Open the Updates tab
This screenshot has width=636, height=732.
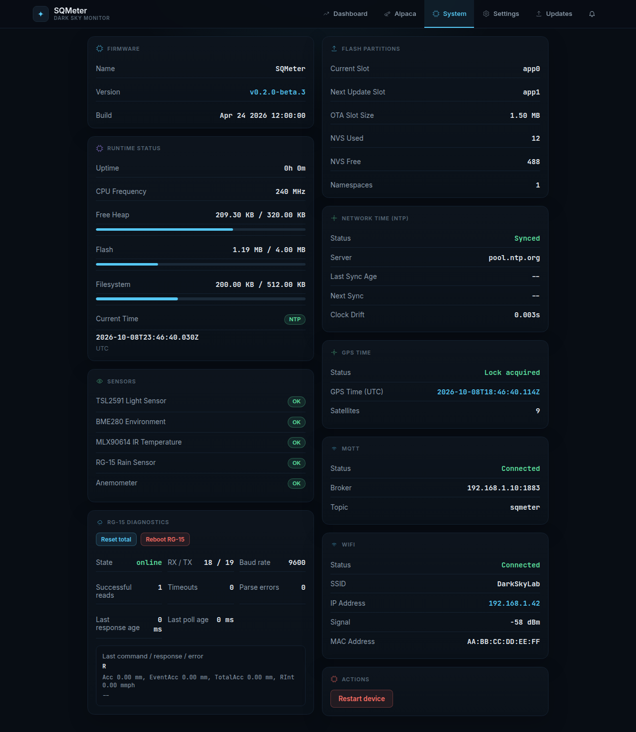click(x=554, y=14)
